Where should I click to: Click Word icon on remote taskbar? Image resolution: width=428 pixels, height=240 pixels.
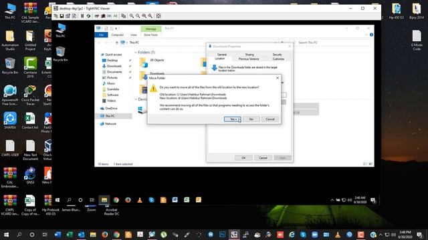tap(175, 200)
